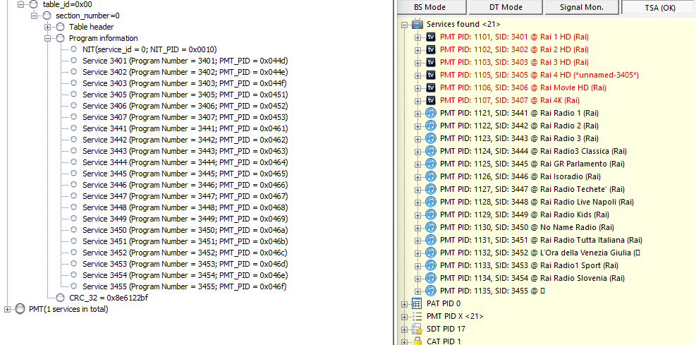Select Service 3444 program row
696x345 pixels.
click(x=185, y=162)
